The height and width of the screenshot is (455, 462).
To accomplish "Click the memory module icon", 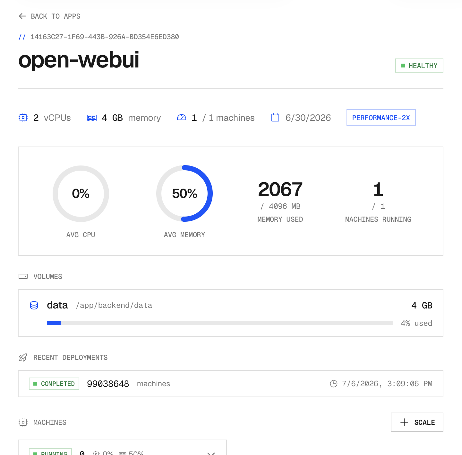I will tap(92, 118).
